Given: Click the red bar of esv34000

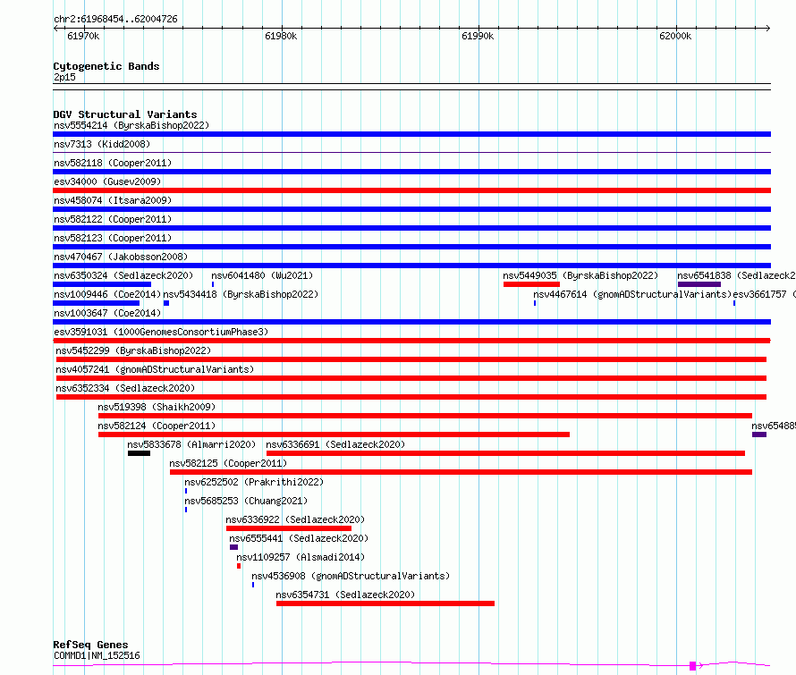Looking at the screenshot, I should coord(412,190).
